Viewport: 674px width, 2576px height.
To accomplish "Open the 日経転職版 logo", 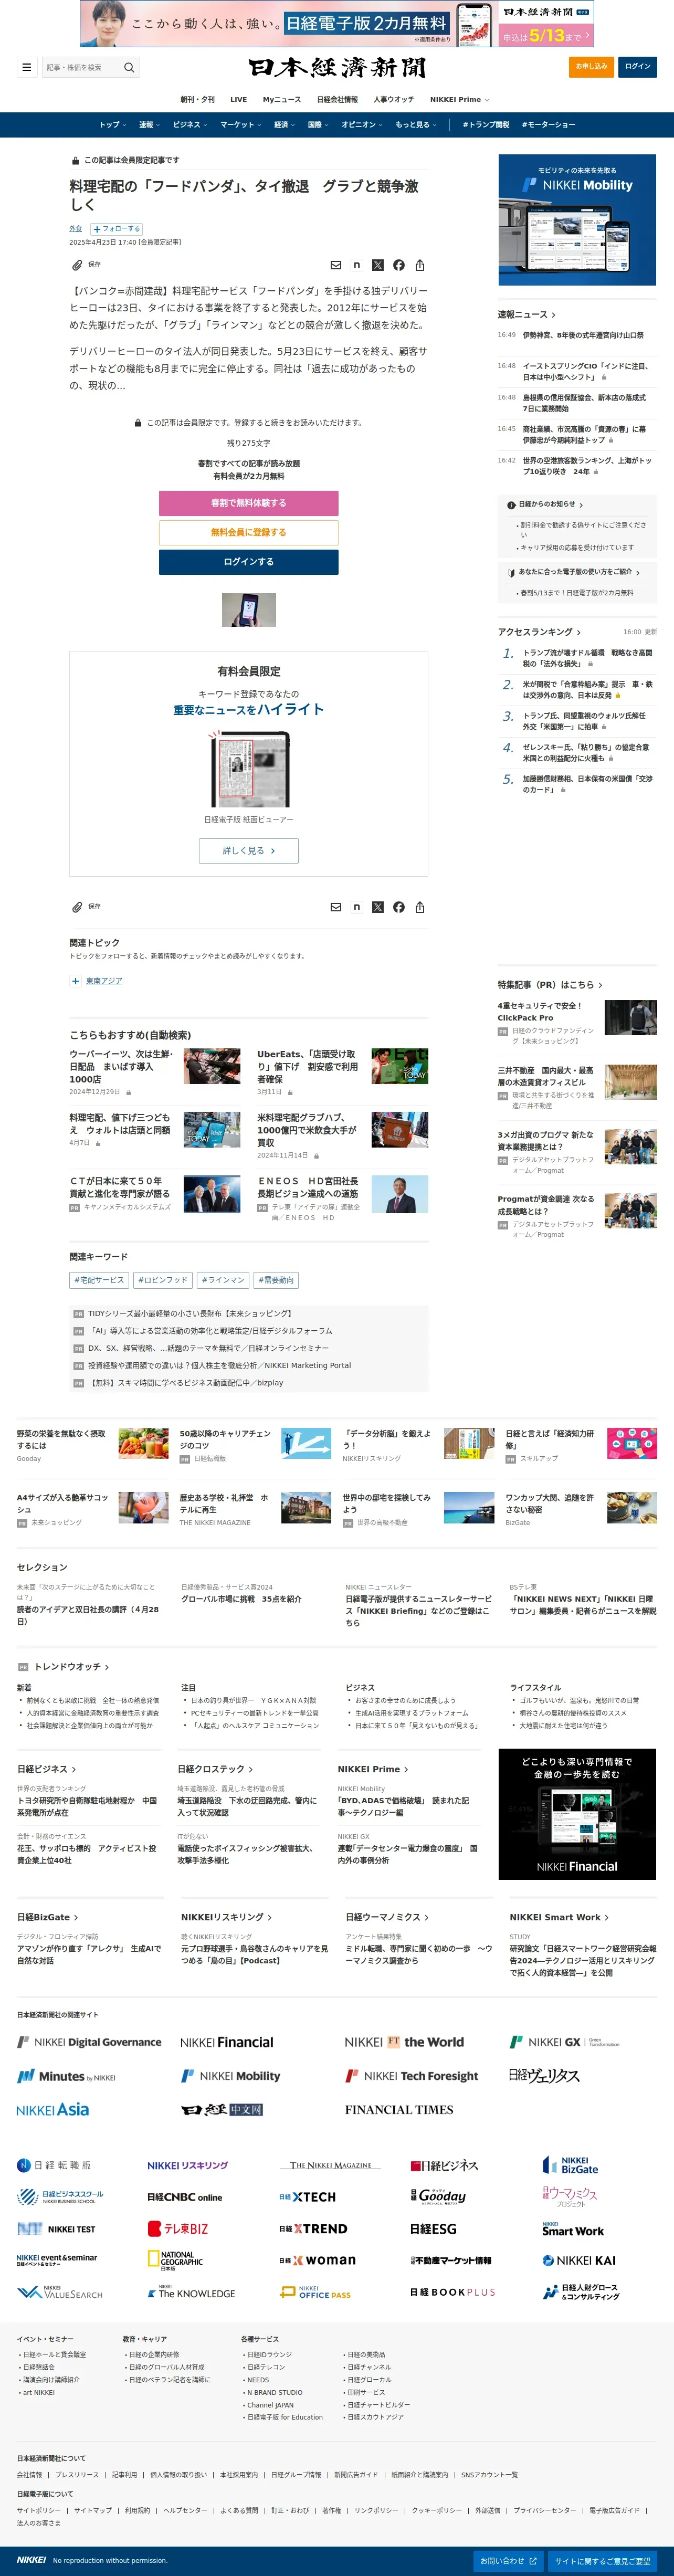I will [x=54, y=2165].
